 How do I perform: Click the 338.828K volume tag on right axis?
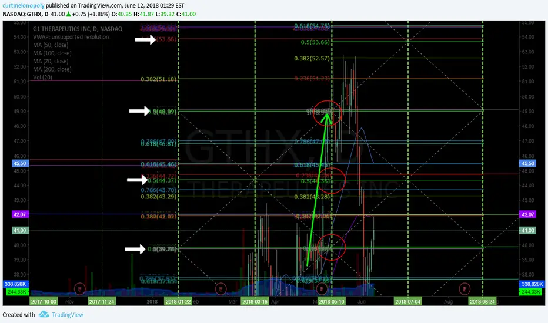[532, 284]
